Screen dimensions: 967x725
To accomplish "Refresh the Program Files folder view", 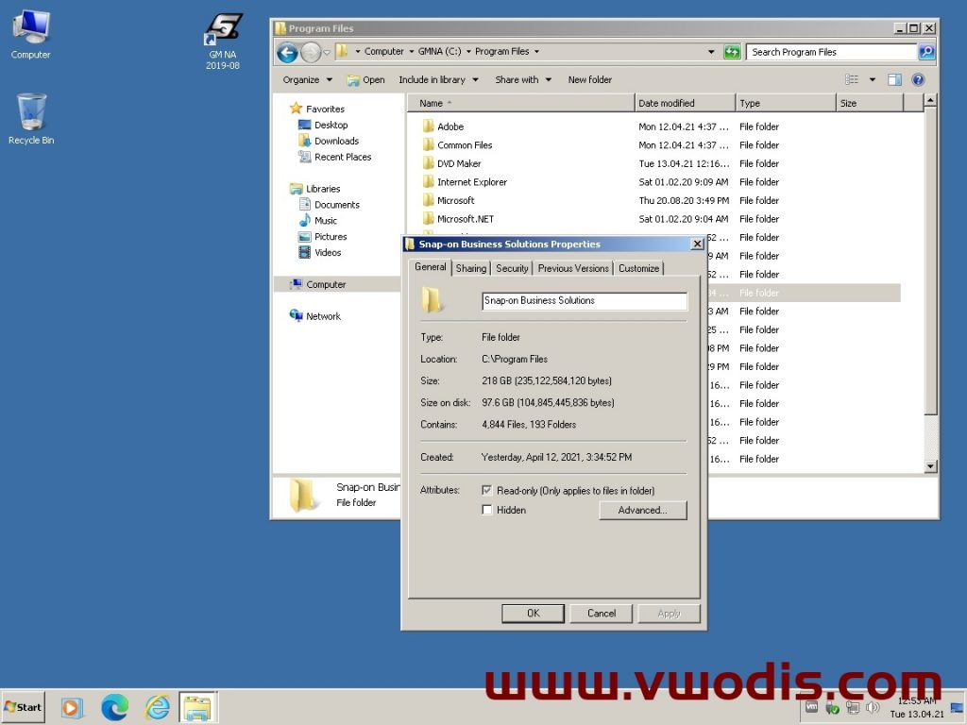I will (732, 52).
